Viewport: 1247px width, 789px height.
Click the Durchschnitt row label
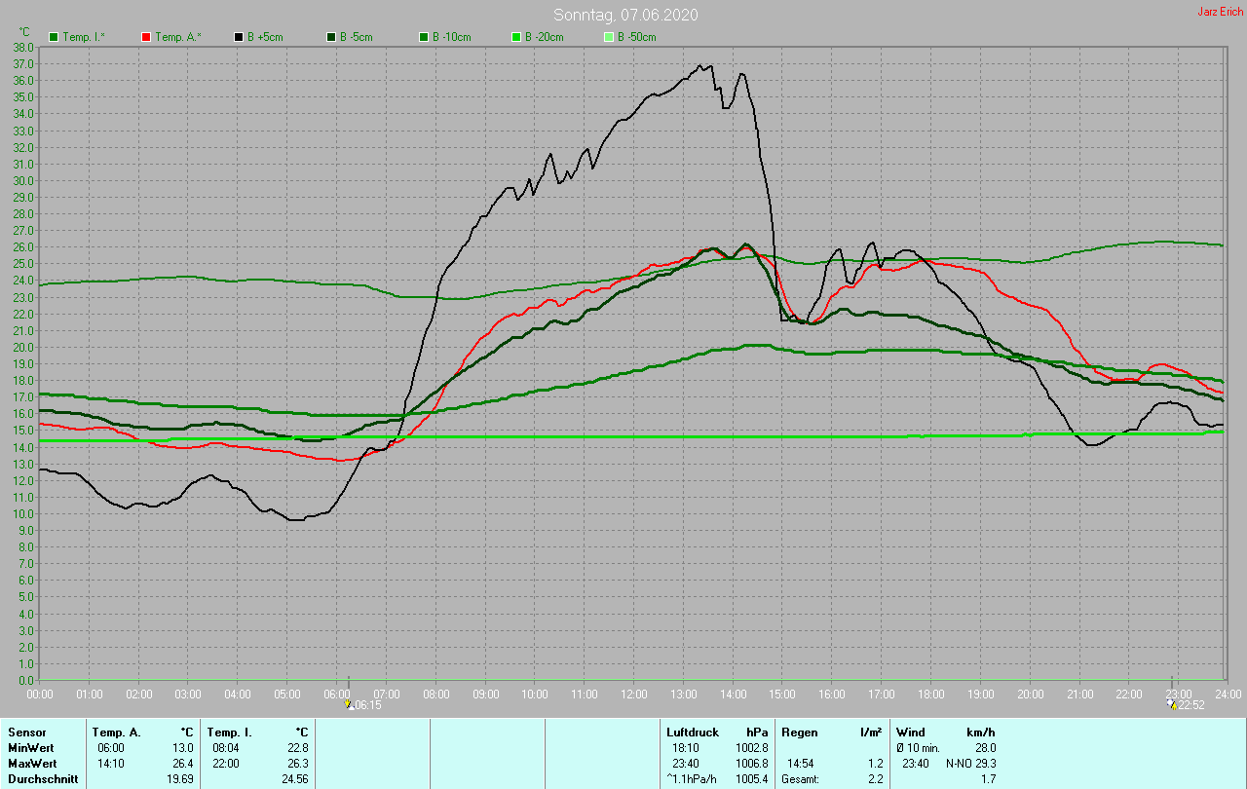point(42,779)
